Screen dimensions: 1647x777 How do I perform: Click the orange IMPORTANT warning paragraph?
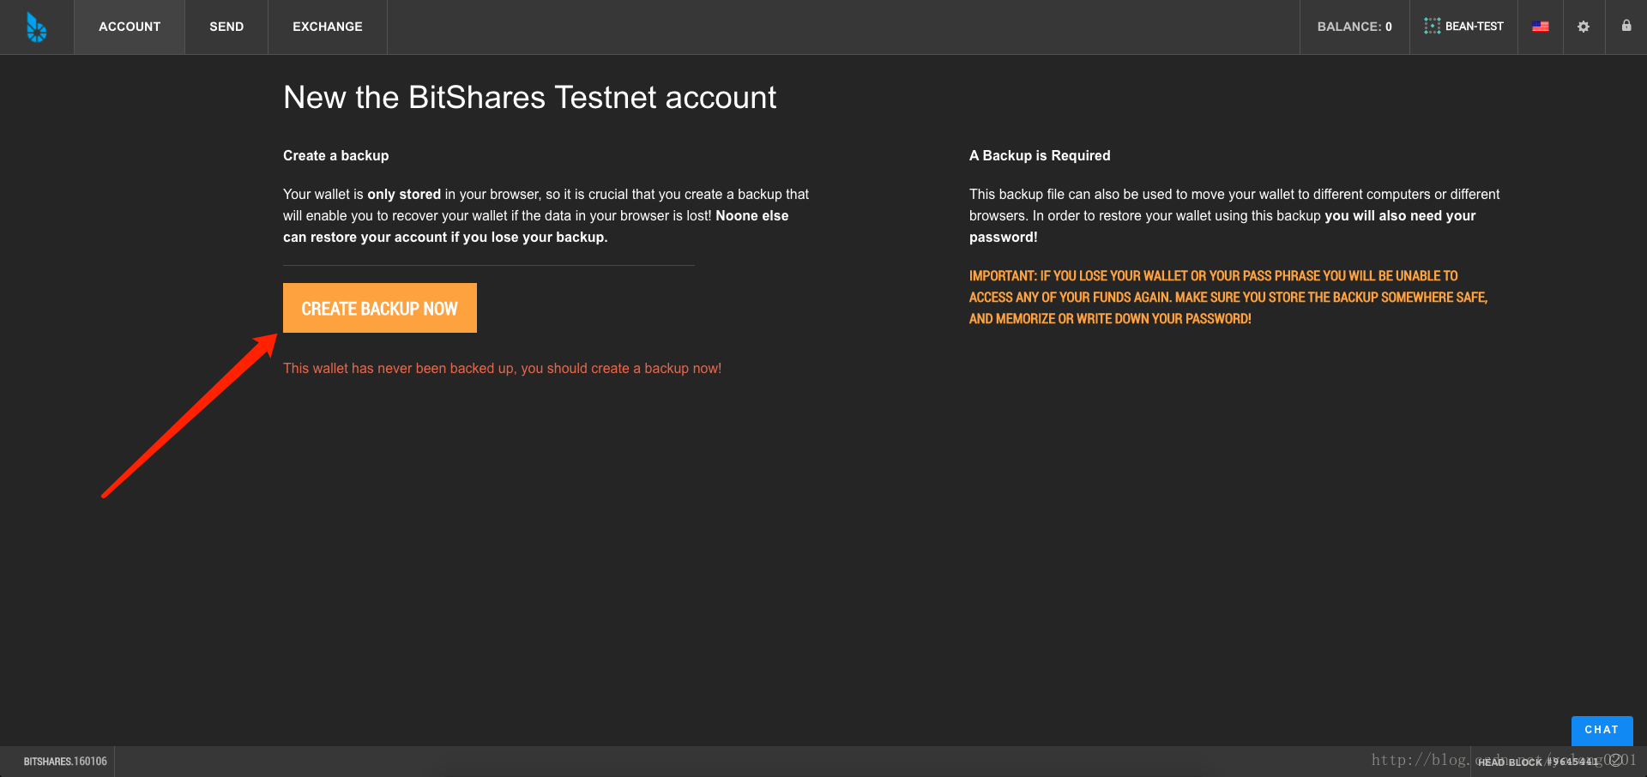click(1228, 297)
